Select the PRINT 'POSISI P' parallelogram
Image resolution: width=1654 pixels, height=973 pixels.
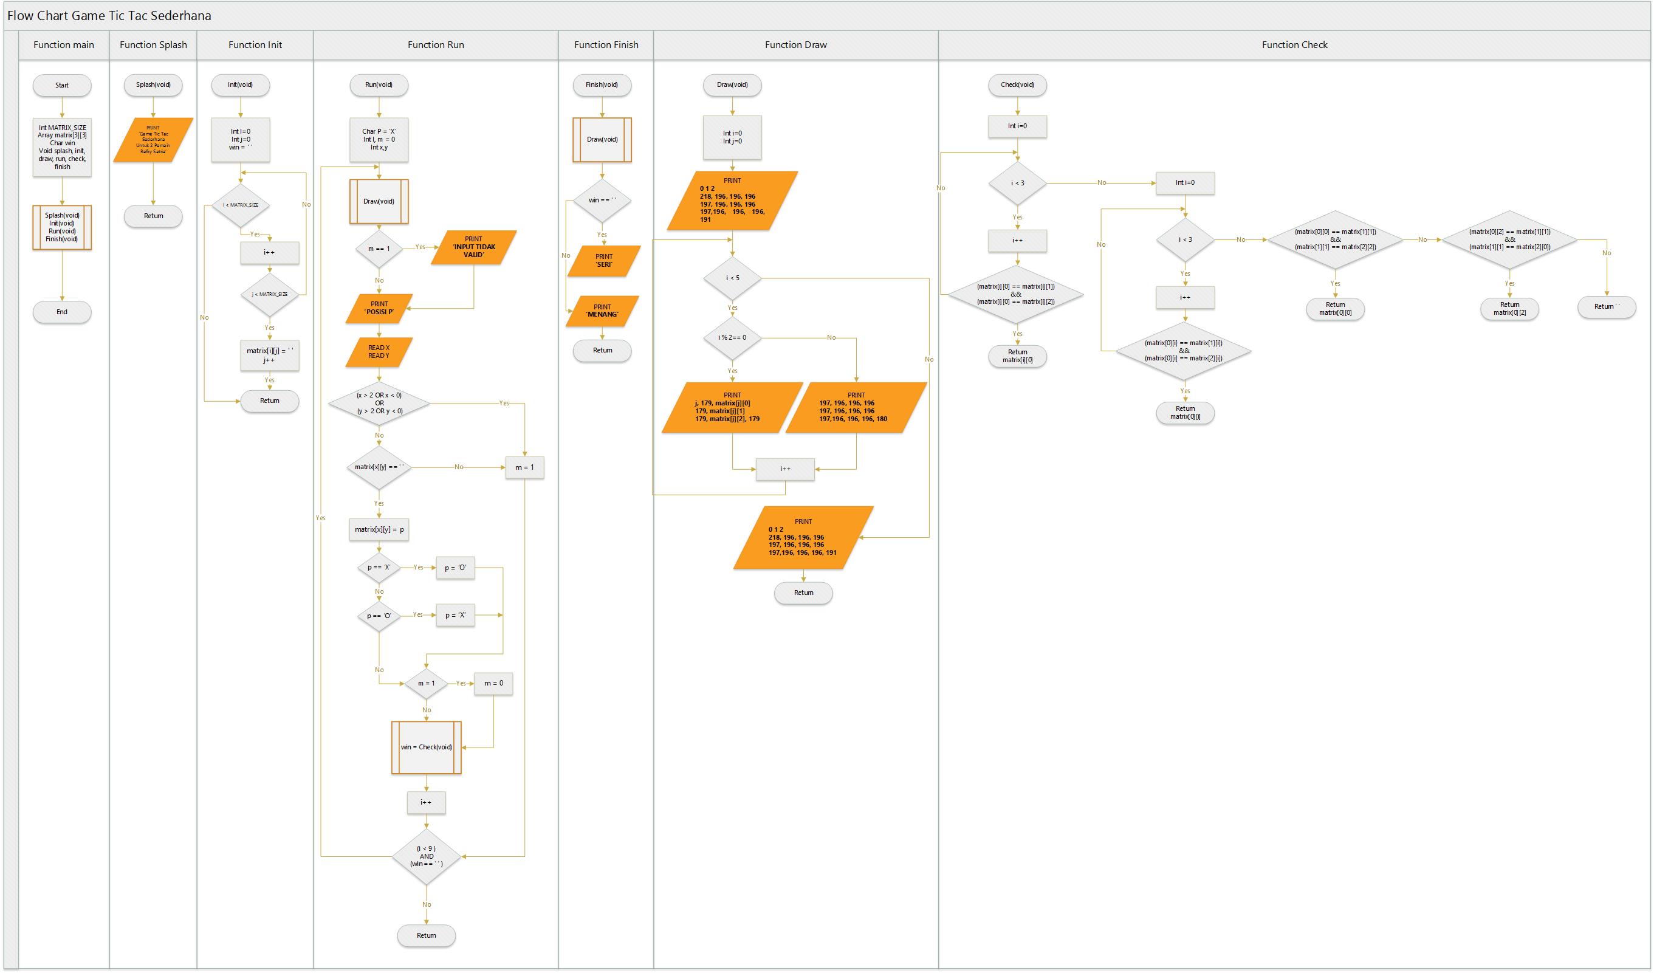pos(379,308)
